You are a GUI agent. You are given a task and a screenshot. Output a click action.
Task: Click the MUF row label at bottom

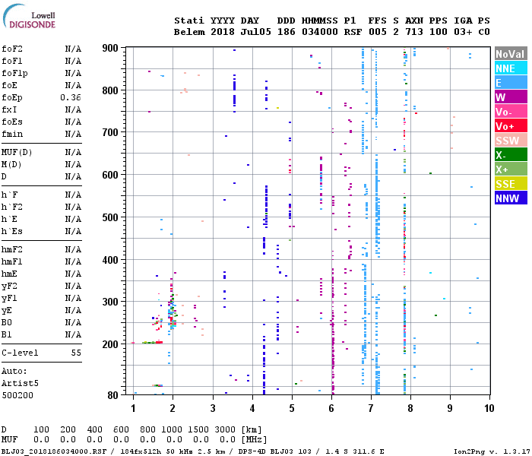9,440
